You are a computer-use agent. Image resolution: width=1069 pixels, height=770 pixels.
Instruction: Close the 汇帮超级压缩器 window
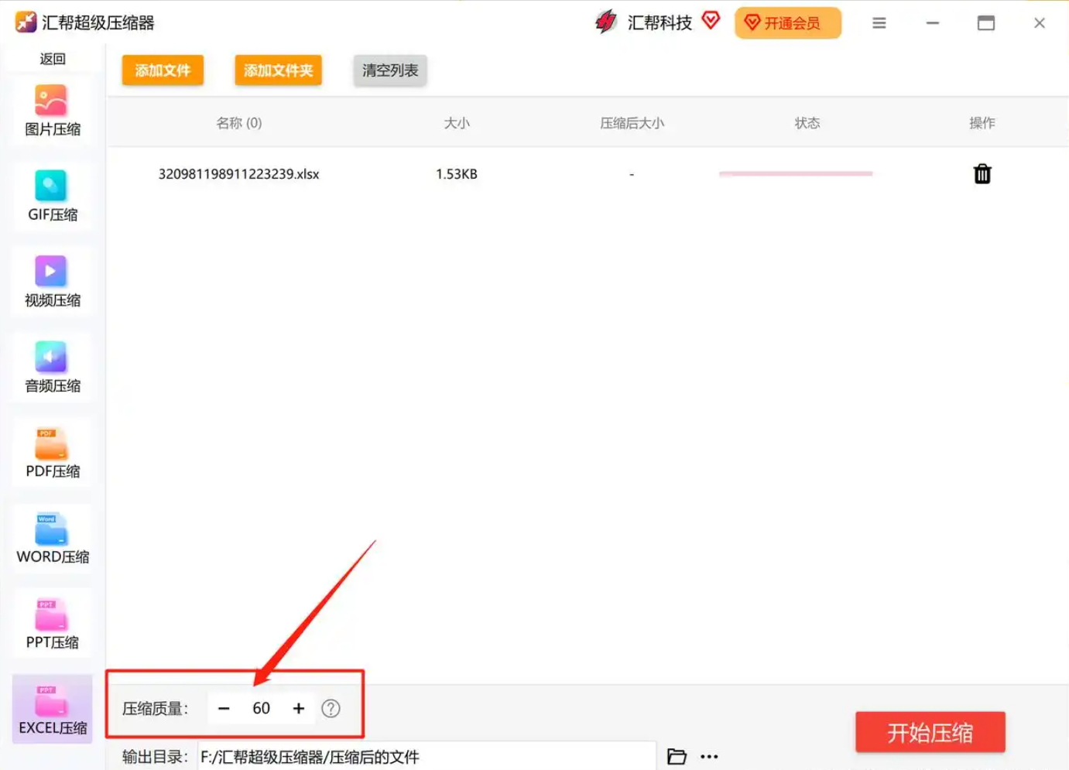1040,23
